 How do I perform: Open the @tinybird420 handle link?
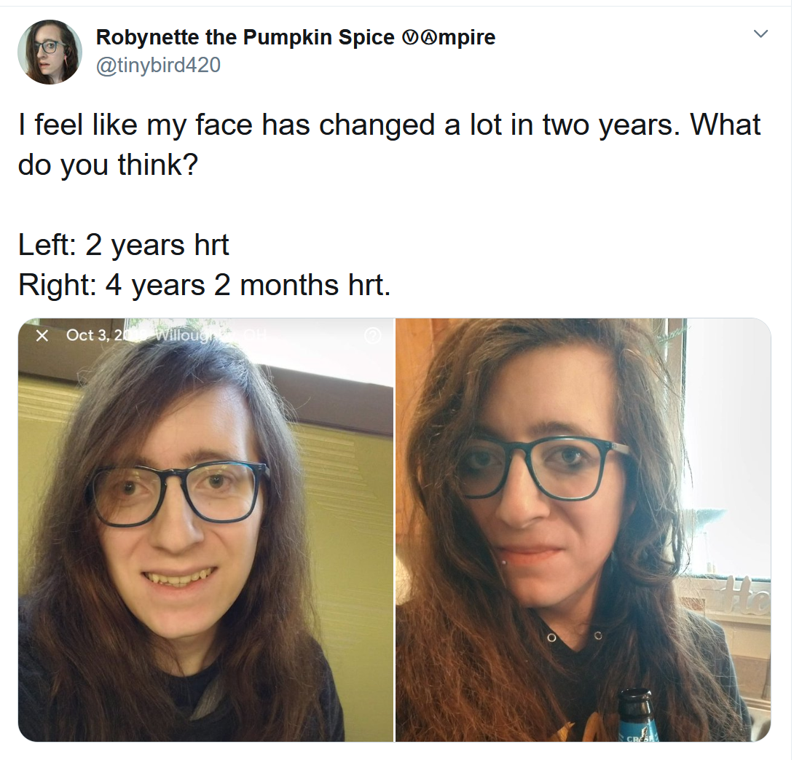[x=159, y=65]
